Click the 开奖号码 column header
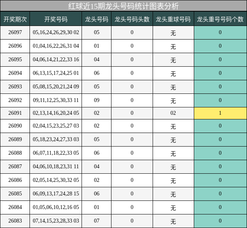This screenshot has height=228, width=247. (56, 19)
